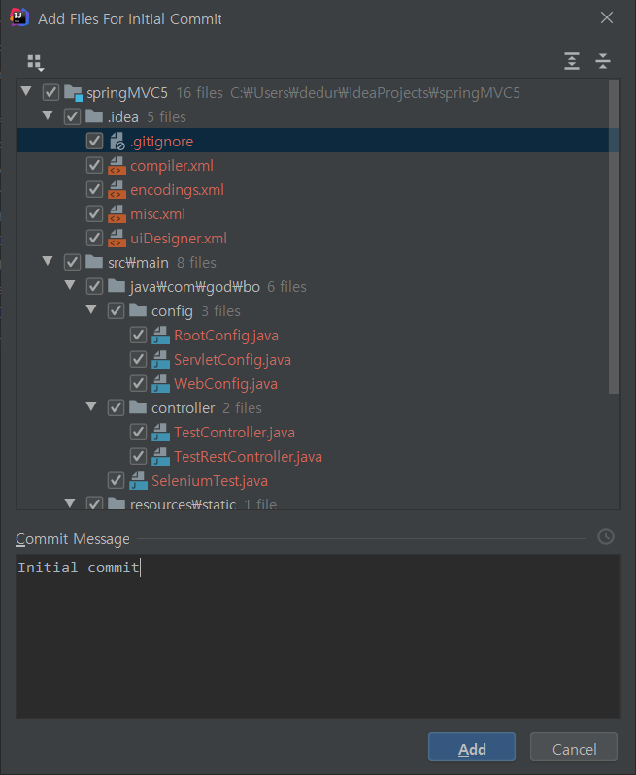636x775 pixels.
Task: Click the java\com\god\bo folder icon
Action: click(x=117, y=286)
